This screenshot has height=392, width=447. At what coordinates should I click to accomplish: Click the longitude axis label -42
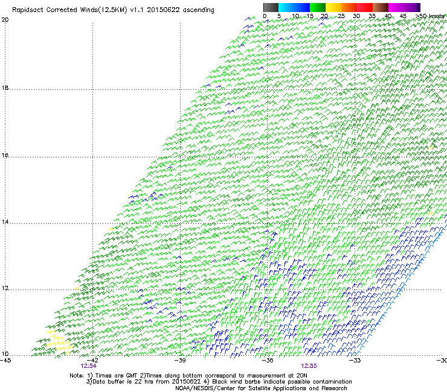click(x=92, y=361)
